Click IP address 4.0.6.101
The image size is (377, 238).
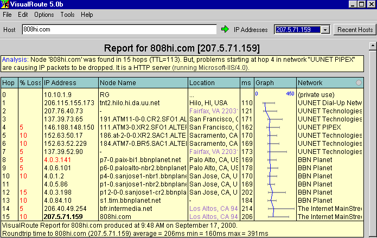[57, 168]
